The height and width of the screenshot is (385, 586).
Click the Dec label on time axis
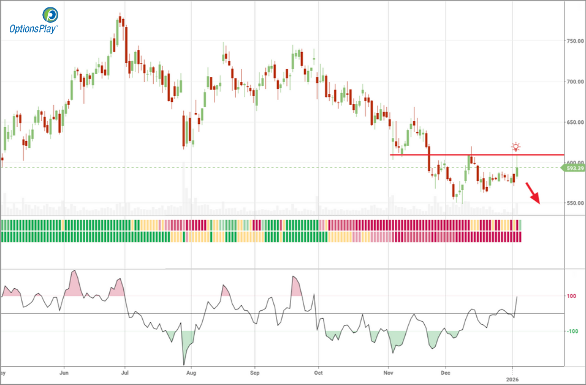(x=446, y=372)
